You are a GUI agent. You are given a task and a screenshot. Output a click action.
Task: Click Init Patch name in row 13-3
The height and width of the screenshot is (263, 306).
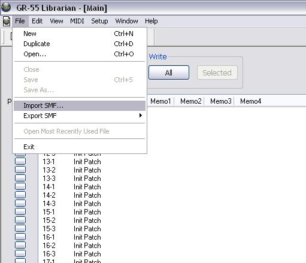(x=87, y=179)
